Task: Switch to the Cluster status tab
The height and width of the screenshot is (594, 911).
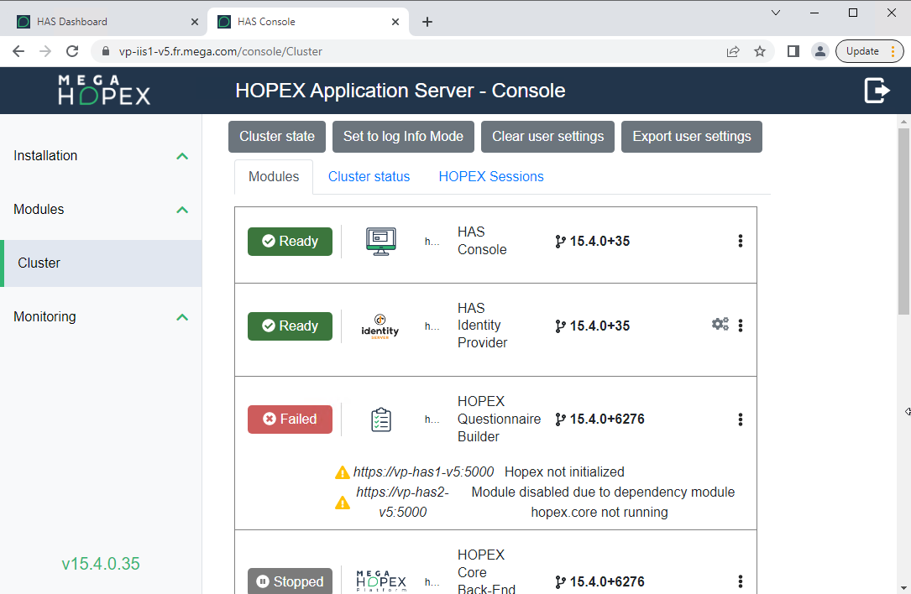Action: pyautogui.click(x=369, y=176)
